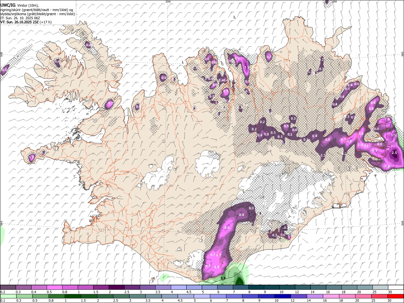Click the initial time 'IT: Sun. 26. 10. 2025 06Z'
The width and height of the screenshot is (404, 303).
click(x=20, y=18)
